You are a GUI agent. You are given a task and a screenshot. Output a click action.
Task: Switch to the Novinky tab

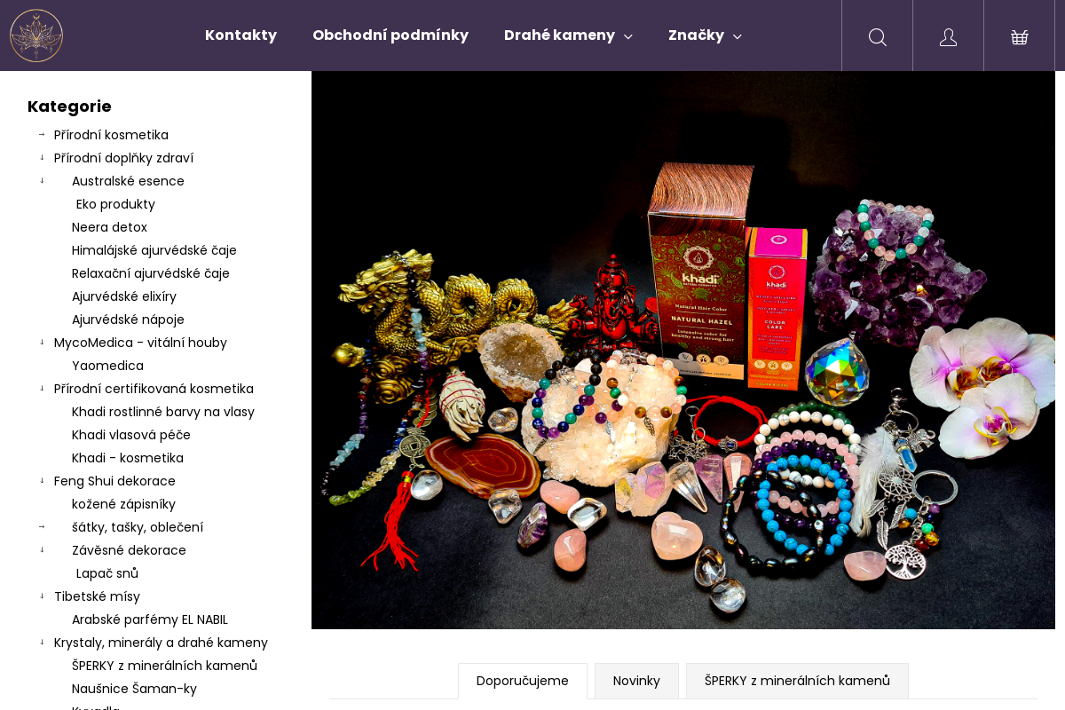tap(636, 681)
